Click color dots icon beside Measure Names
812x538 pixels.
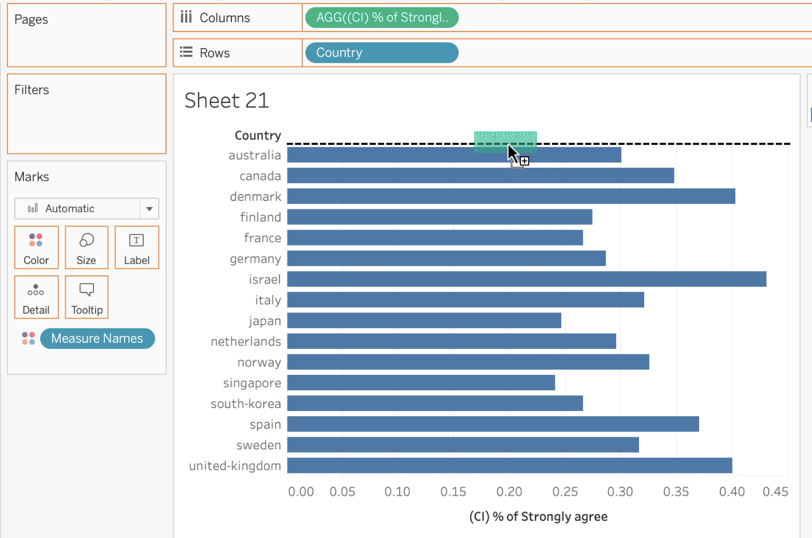[x=28, y=338]
